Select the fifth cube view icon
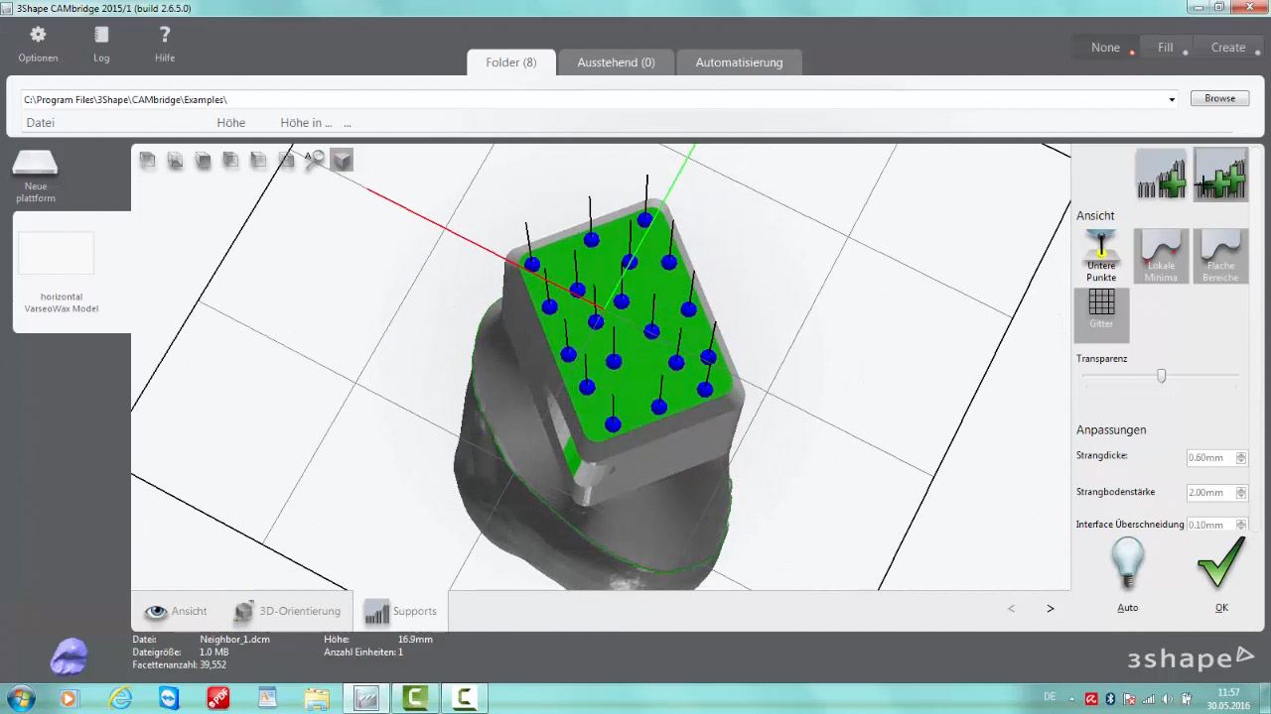Screen dimensions: 1271x714 (258, 160)
